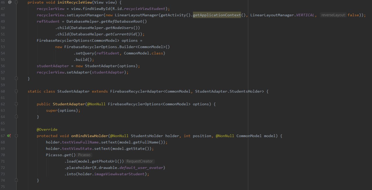Click Picasso.get() on line 70
Screen dimensions: 372x190
click(61, 155)
